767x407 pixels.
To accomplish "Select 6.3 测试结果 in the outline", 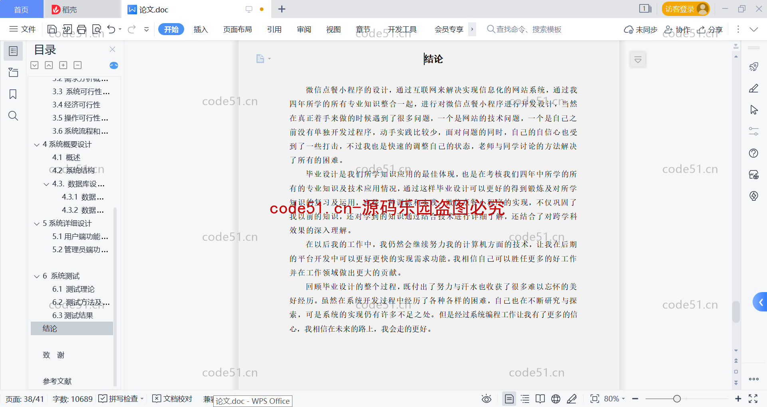I will click(x=73, y=316).
